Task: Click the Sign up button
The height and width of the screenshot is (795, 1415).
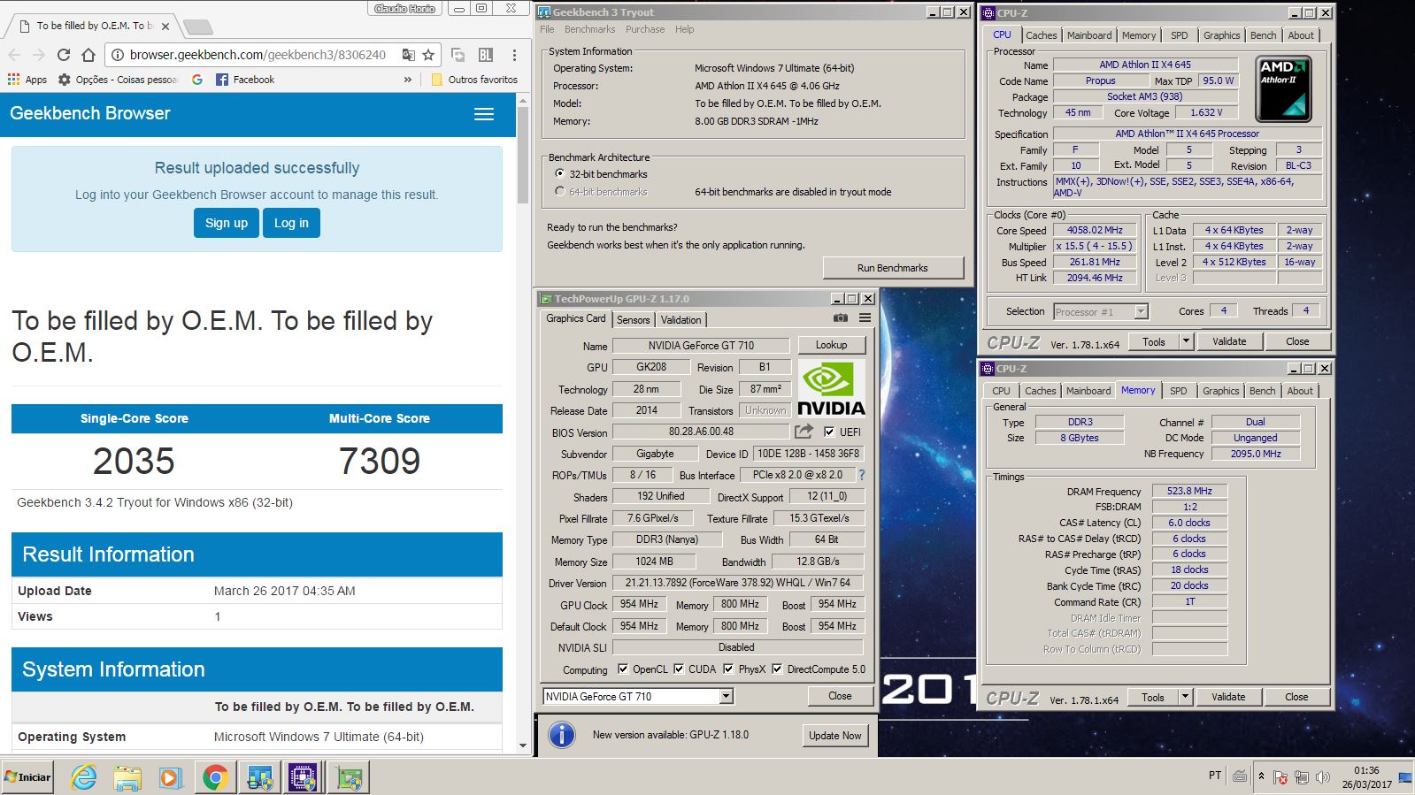Action: tap(227, 223)
